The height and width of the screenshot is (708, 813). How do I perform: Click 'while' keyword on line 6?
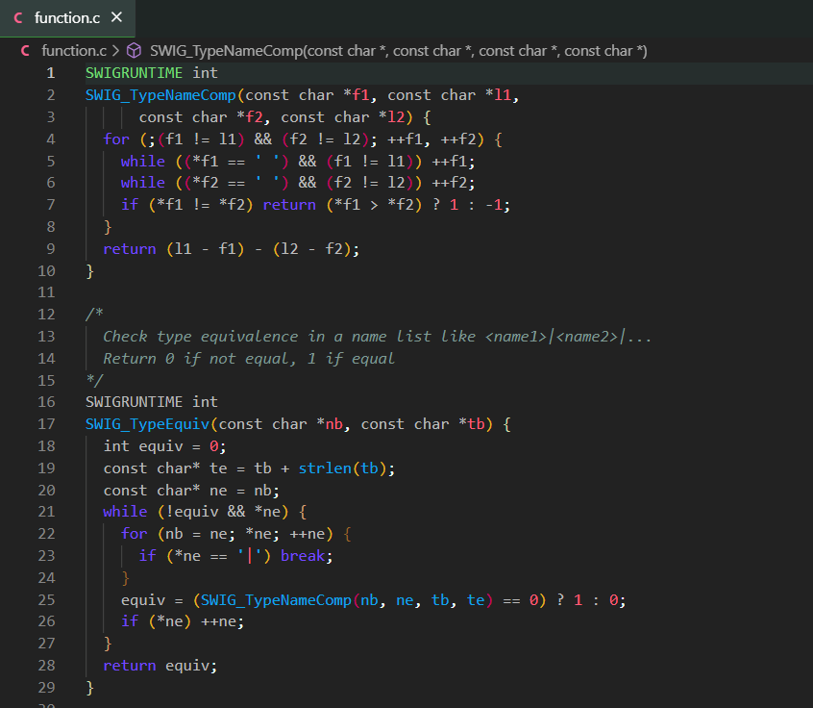pyautogui.click(x=142, y=183)
